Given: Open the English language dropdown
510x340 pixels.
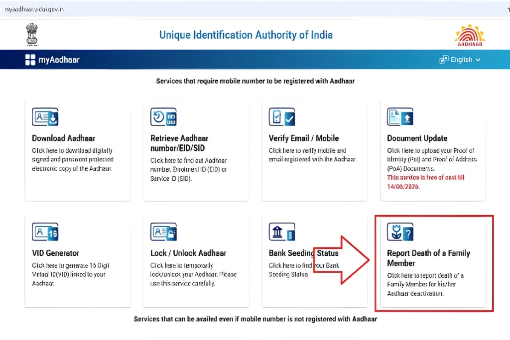Looking at the screenshot, I should [460, 59].
